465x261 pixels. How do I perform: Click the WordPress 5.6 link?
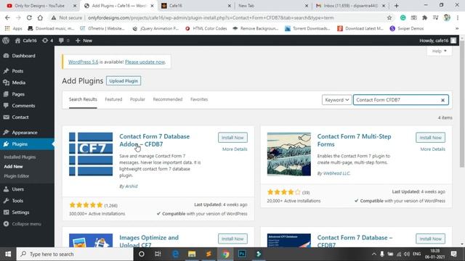[x=83, y=62]
